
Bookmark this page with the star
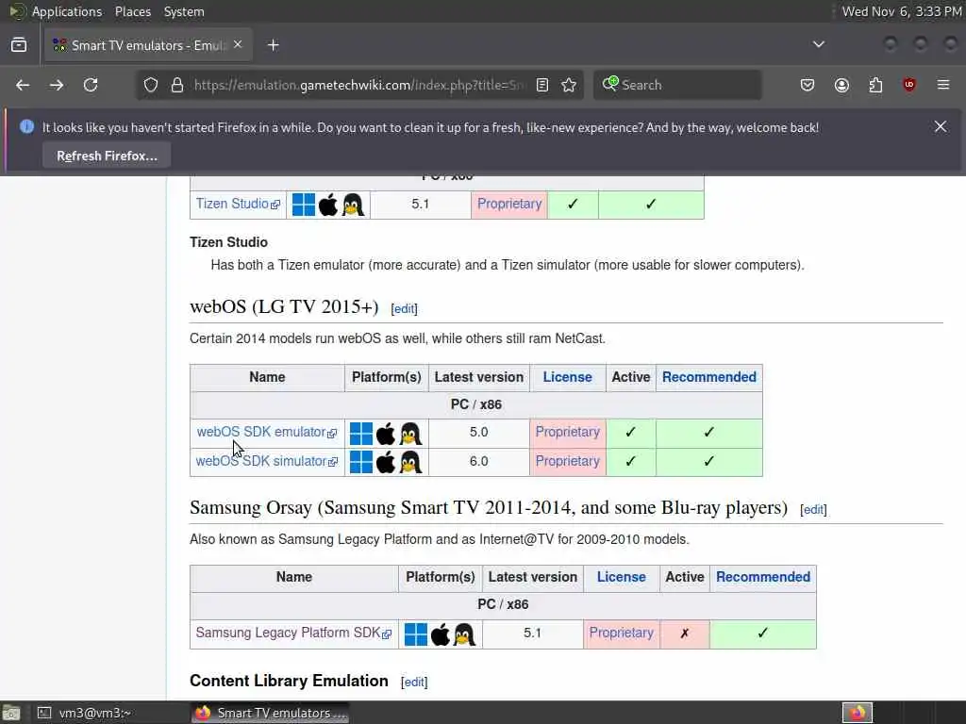[x=569, y=85]
